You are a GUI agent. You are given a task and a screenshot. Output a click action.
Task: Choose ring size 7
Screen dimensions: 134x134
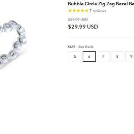click(x=103, y=56)
